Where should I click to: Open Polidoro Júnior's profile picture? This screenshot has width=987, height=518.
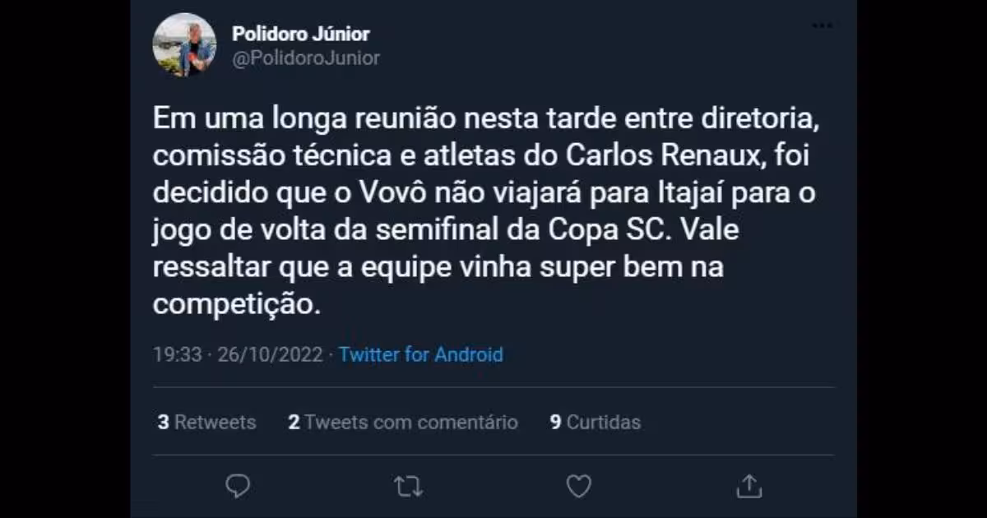pyautogui.click(x=184, y=45)
